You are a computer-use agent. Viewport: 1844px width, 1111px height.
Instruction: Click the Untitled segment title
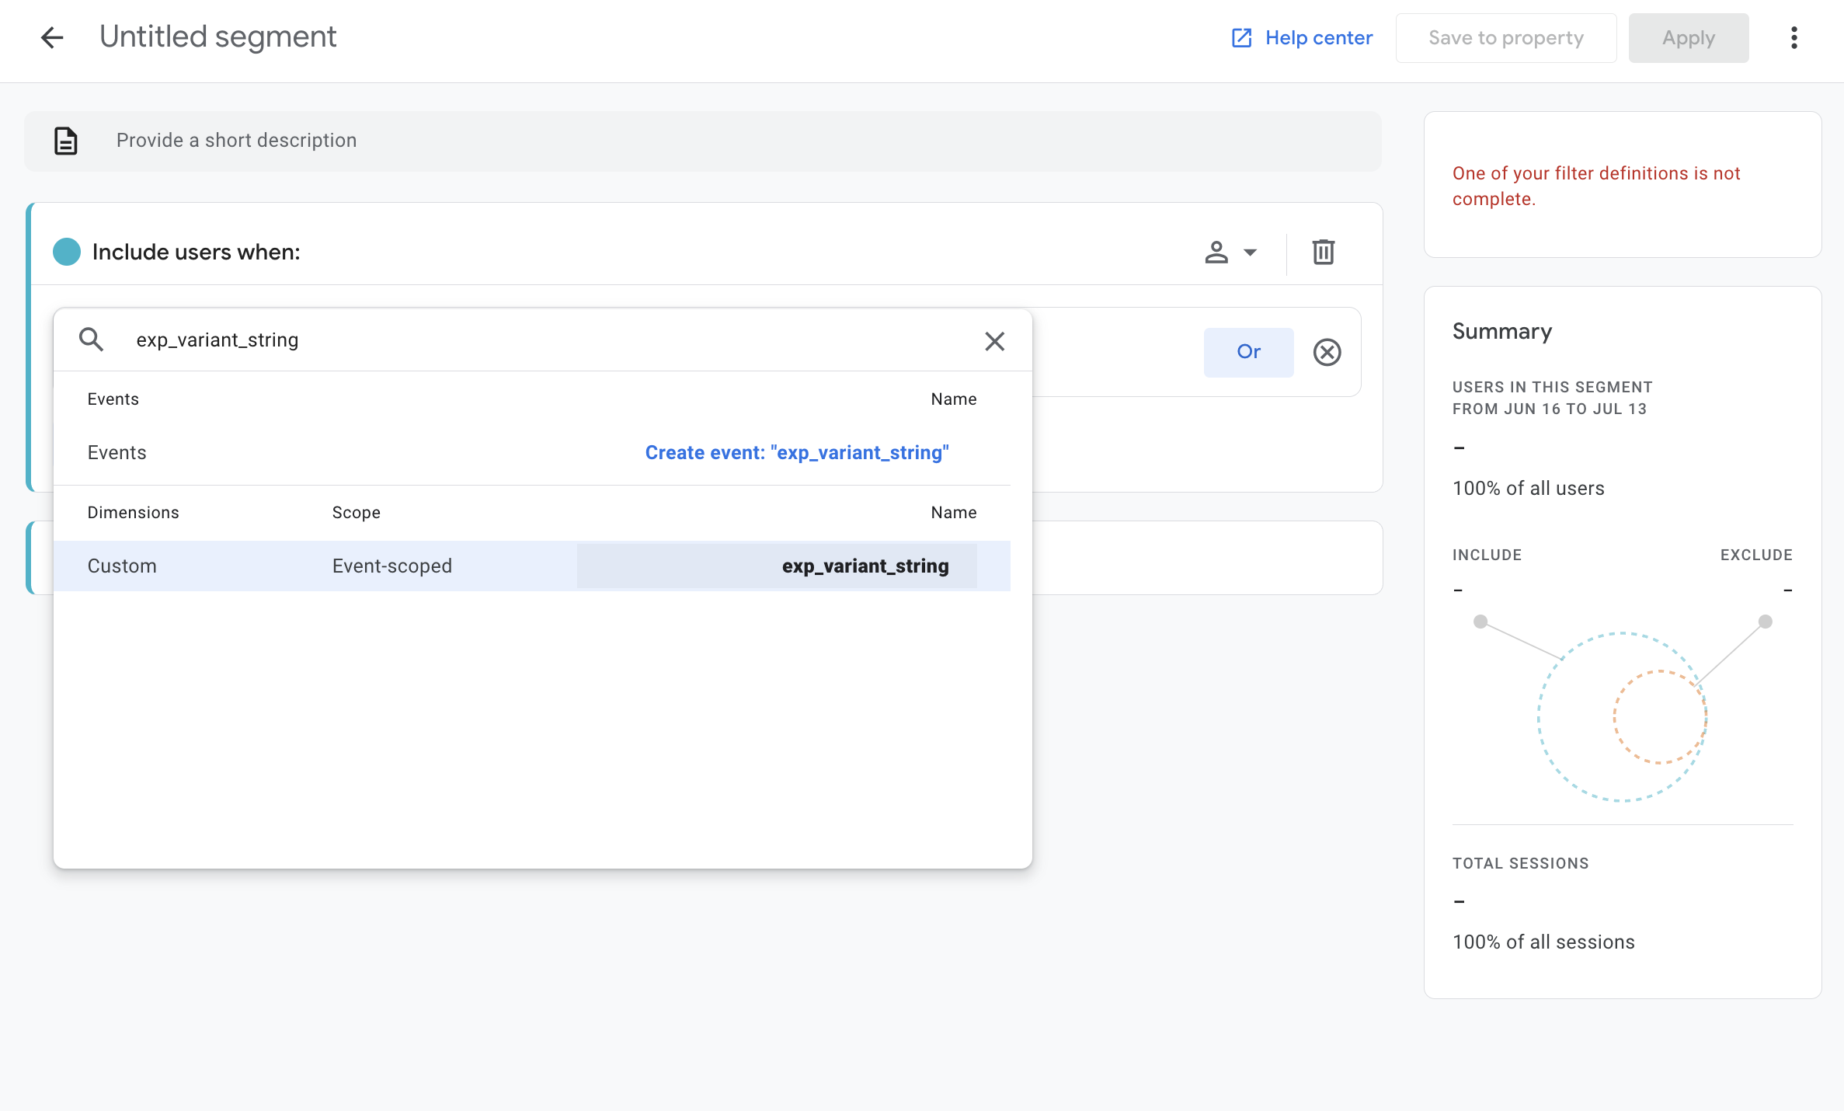[x=217, y=37]
